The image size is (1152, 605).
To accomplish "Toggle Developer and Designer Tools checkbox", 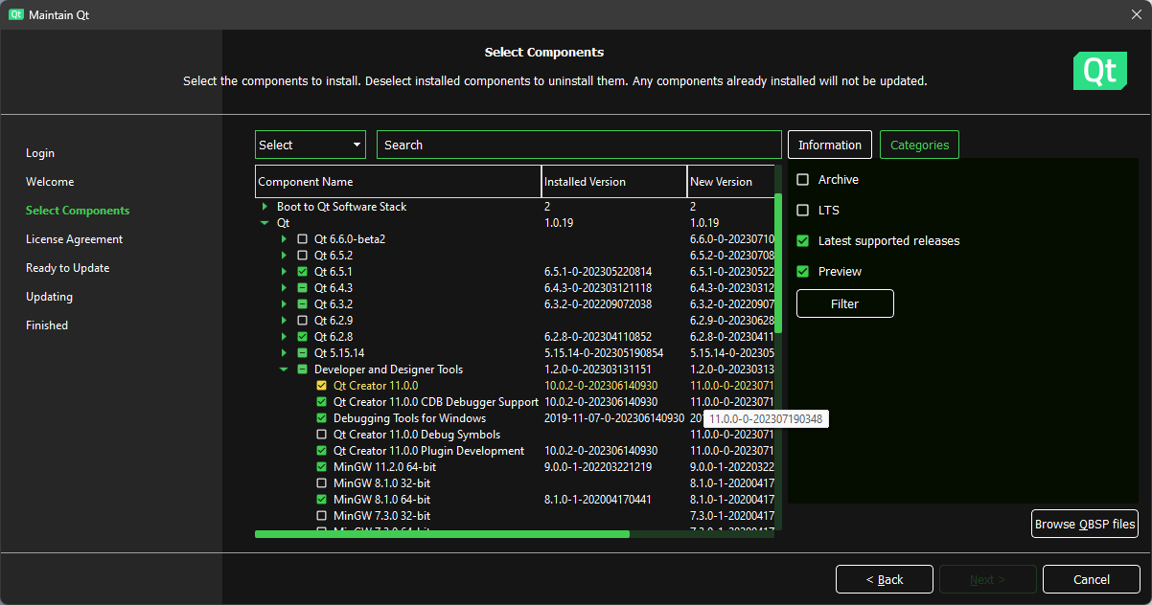I will click(303, 370).
